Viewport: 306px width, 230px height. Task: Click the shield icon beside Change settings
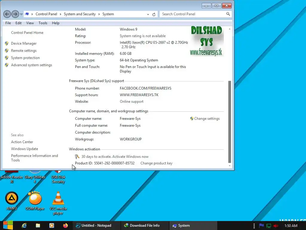[x=192, y=119]
